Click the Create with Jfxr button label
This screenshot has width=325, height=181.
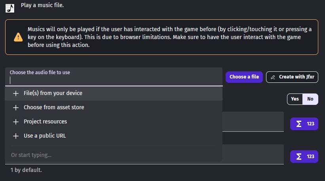coord(296,77)
